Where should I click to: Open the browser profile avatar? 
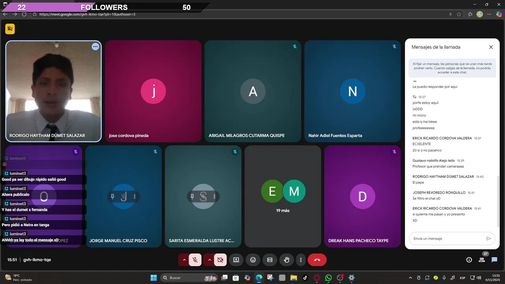(x=480, y=14)
